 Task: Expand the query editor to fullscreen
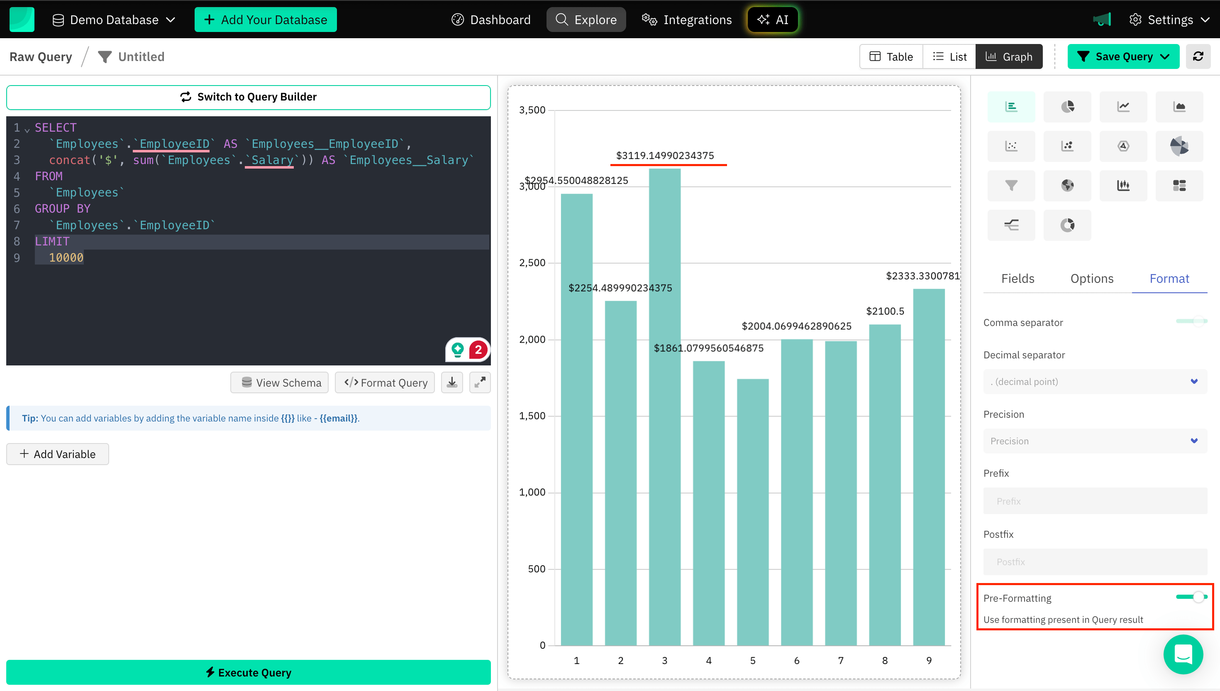coord(480,382)
